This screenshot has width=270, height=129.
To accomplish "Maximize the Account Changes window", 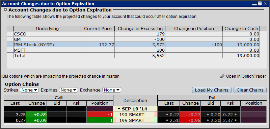I will pyautogui.click(x=260, y=3).
